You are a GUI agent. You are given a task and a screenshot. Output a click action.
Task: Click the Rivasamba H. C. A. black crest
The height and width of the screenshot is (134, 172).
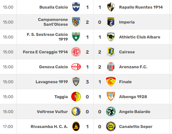[76, 126]
